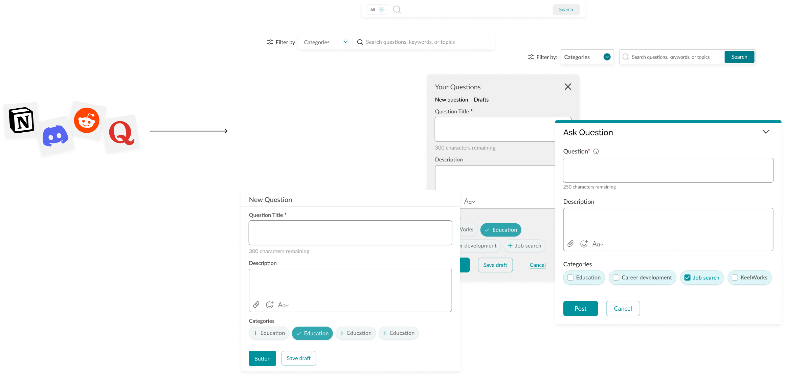Click the 'Ask Question' heading

point(588,132)
